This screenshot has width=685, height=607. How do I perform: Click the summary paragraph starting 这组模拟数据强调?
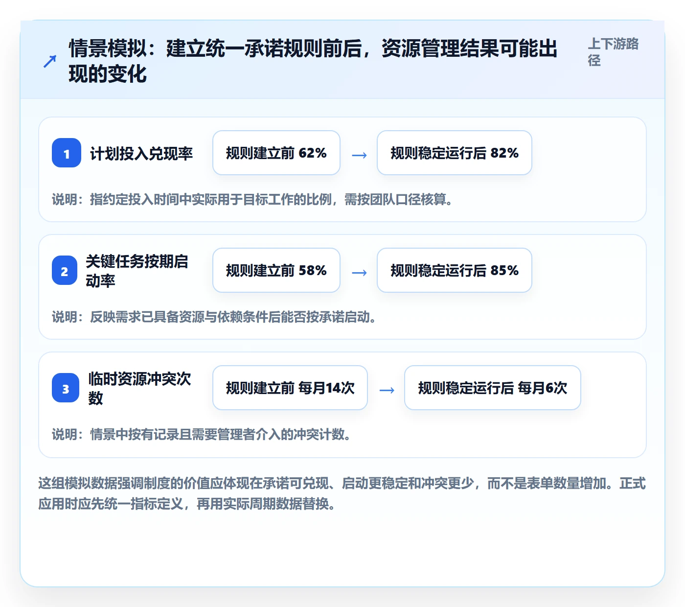pyautogui.click(x=342, y=493)
